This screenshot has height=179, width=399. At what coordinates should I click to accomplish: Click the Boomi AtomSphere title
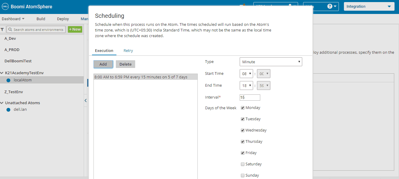click(x=31, y=7)
